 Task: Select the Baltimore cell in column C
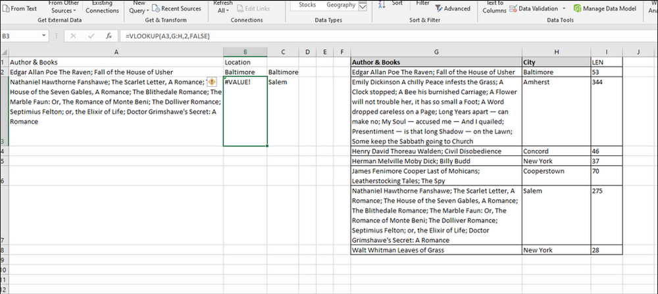click(283, 72)
